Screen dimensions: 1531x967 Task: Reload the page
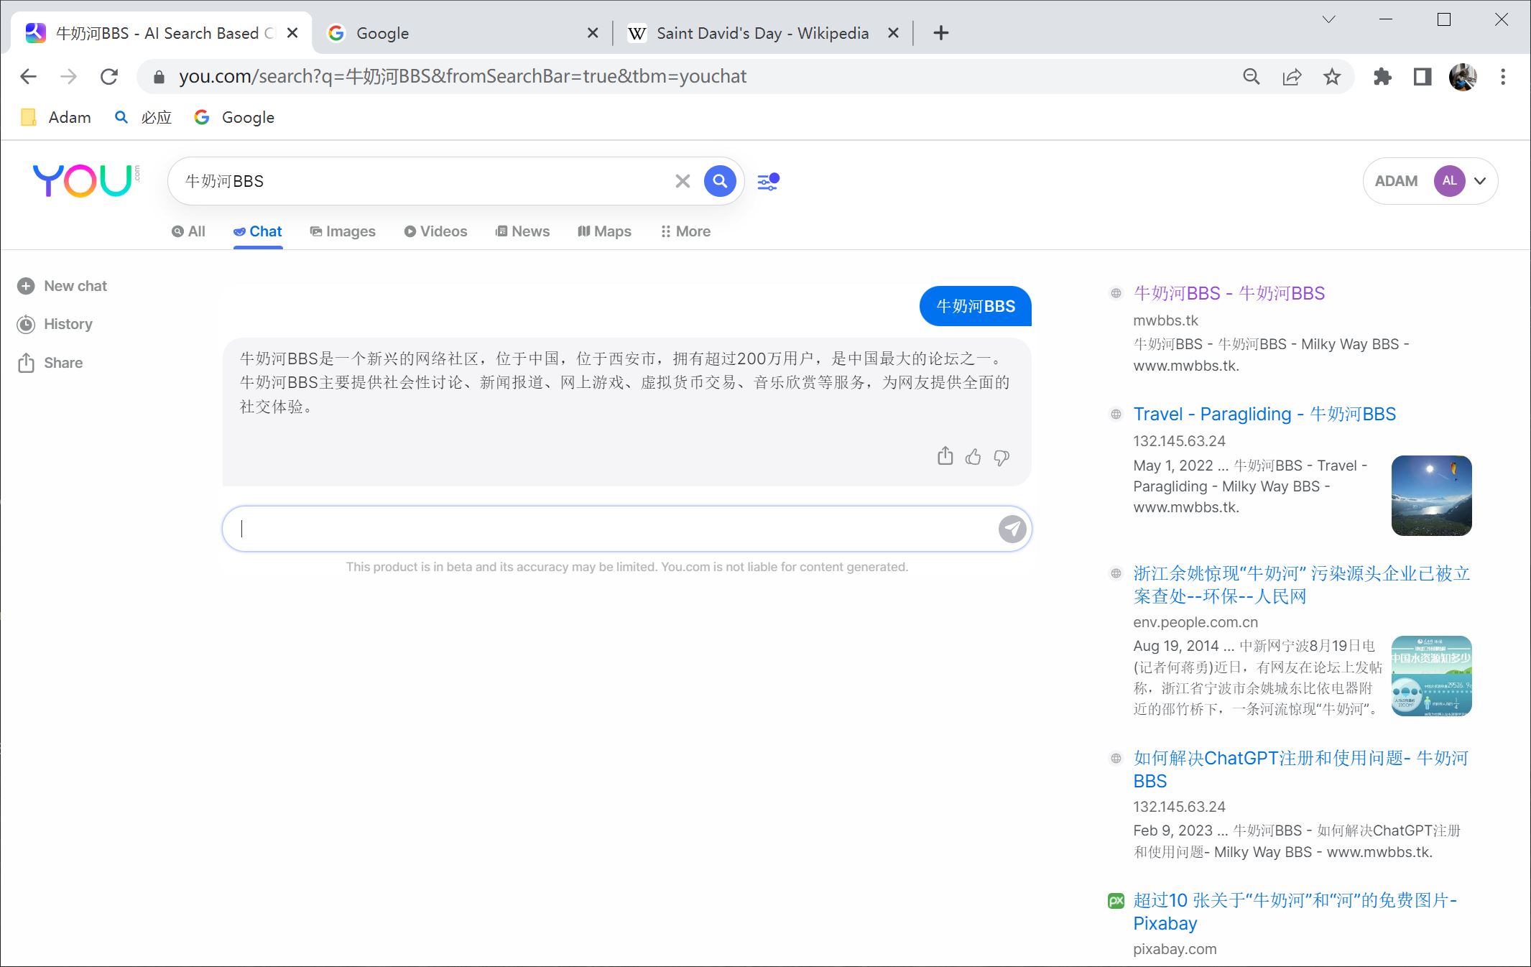[109, 76]
